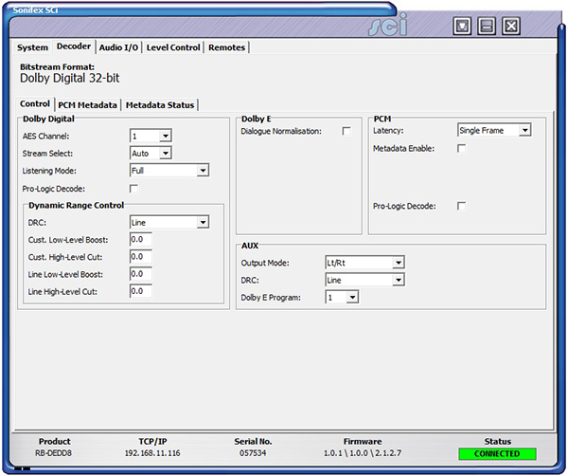Open the AES Channel dropdown
568x476 pixels.
[x=151, y=136]
